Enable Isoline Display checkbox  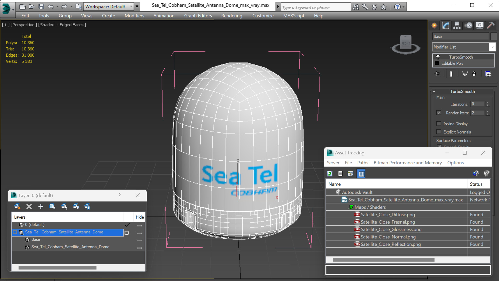click(439, 124)
